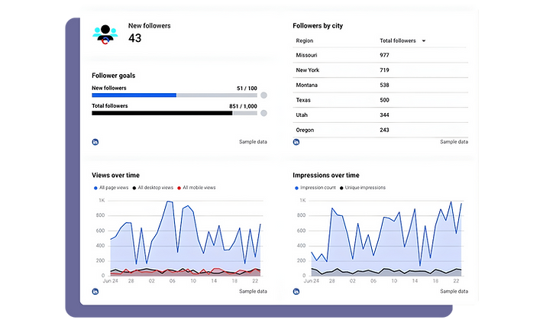Select the Oregon row
Screen dimensions: 543x323
[x=380, y=130]
